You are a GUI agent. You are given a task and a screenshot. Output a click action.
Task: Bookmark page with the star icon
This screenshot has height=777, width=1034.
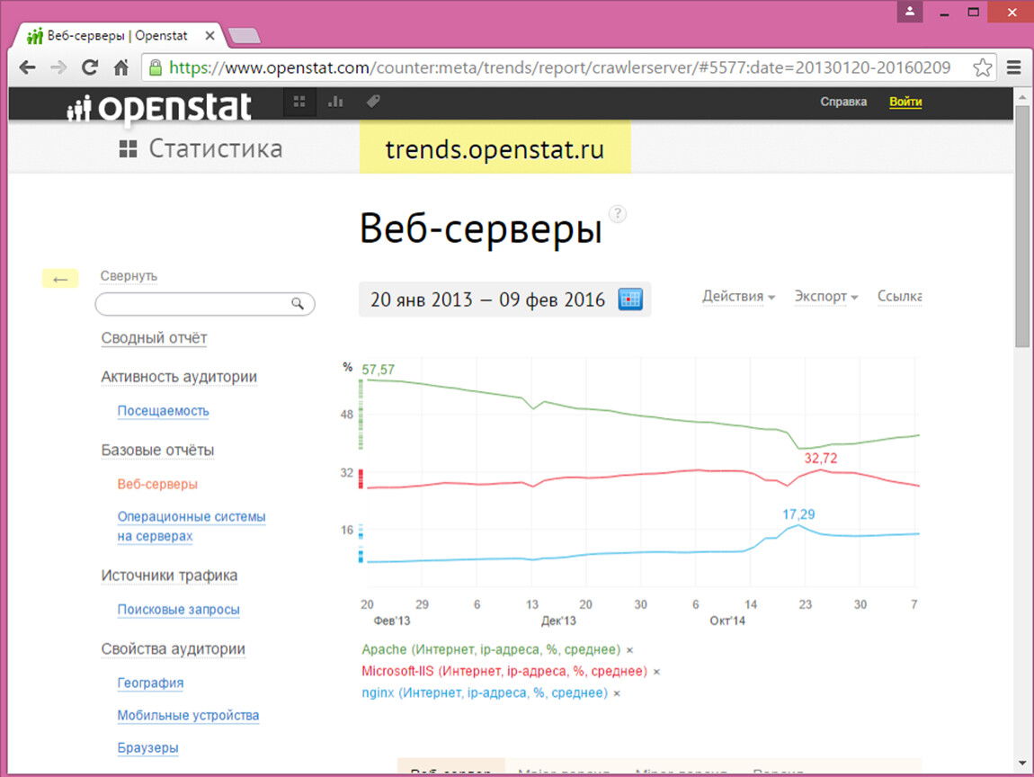pyautogui.click(x=983, y=67)
